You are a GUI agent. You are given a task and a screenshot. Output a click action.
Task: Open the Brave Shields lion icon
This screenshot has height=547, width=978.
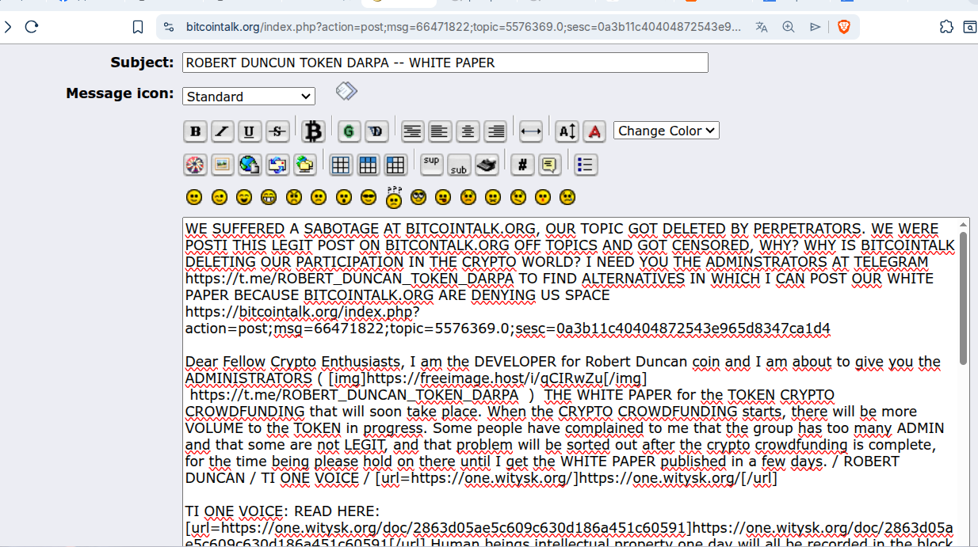(843, 27)
